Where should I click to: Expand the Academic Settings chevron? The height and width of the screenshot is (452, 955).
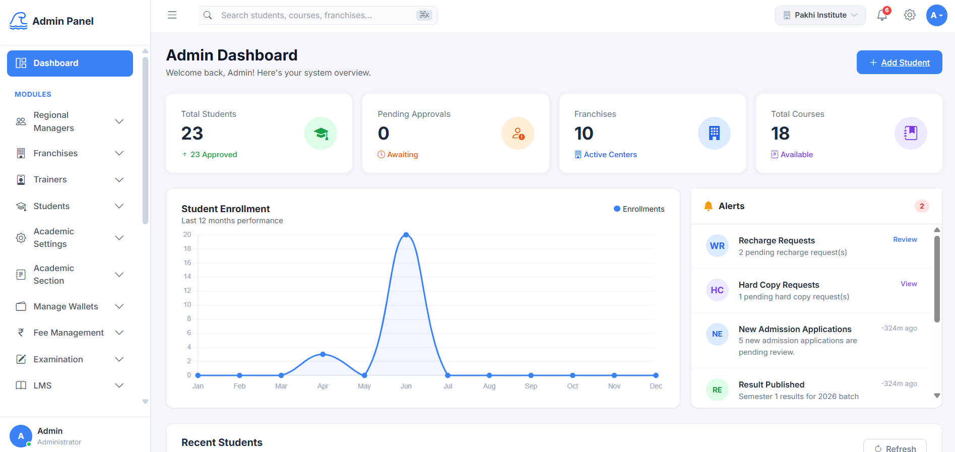[119, 238]
